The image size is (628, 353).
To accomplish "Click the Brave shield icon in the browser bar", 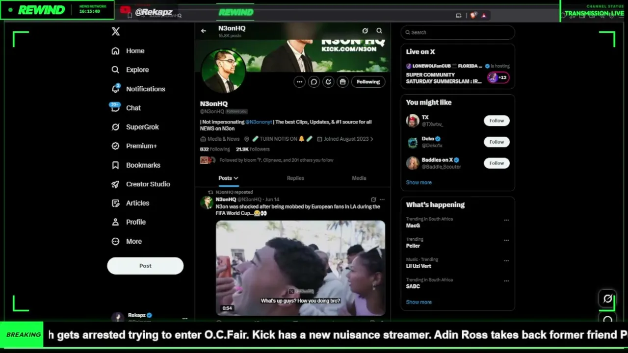I will tap(473, 15).
